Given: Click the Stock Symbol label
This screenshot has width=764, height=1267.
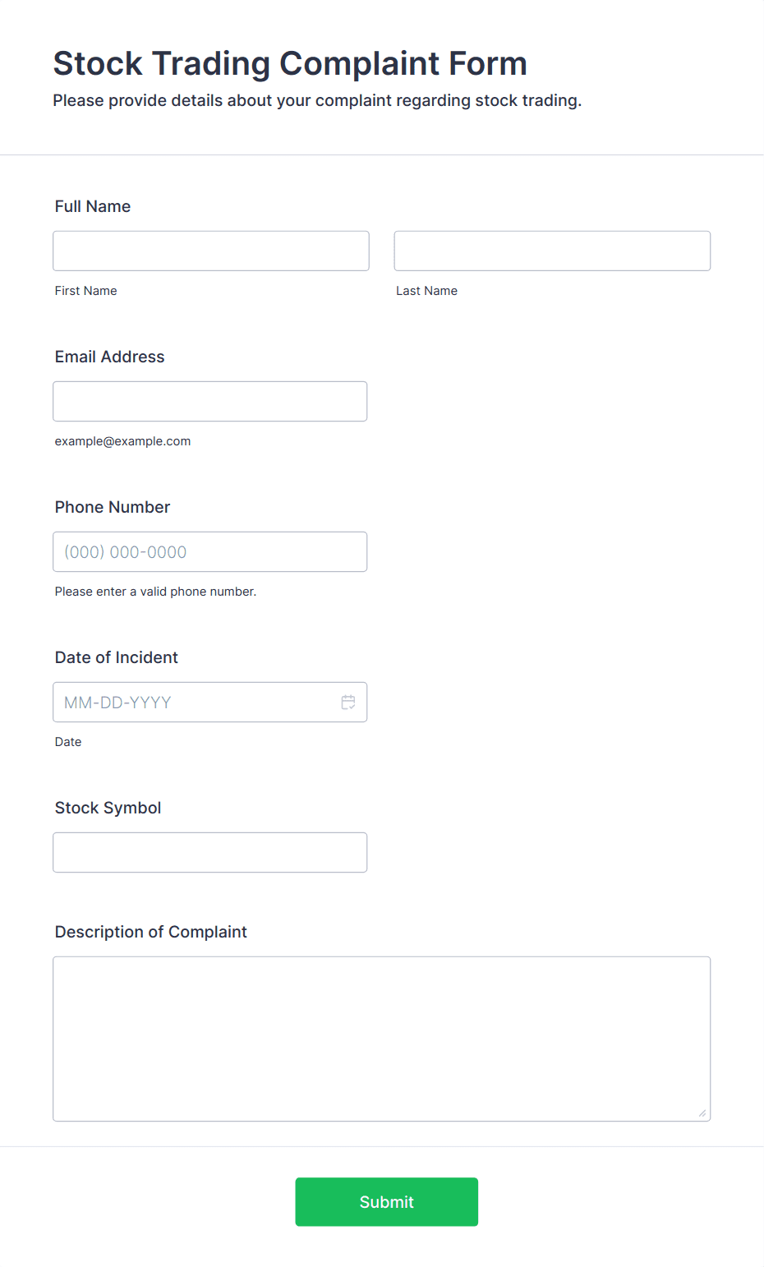Looking at the screenshot, I should tap(108, 808).
